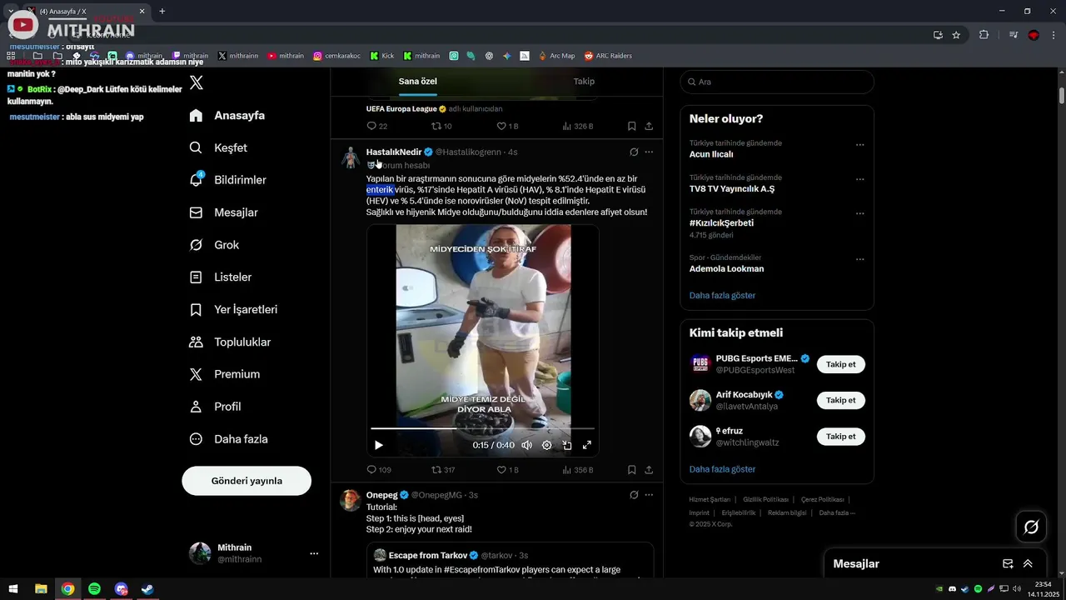Open account options next to Mithrain

point(314,553)
